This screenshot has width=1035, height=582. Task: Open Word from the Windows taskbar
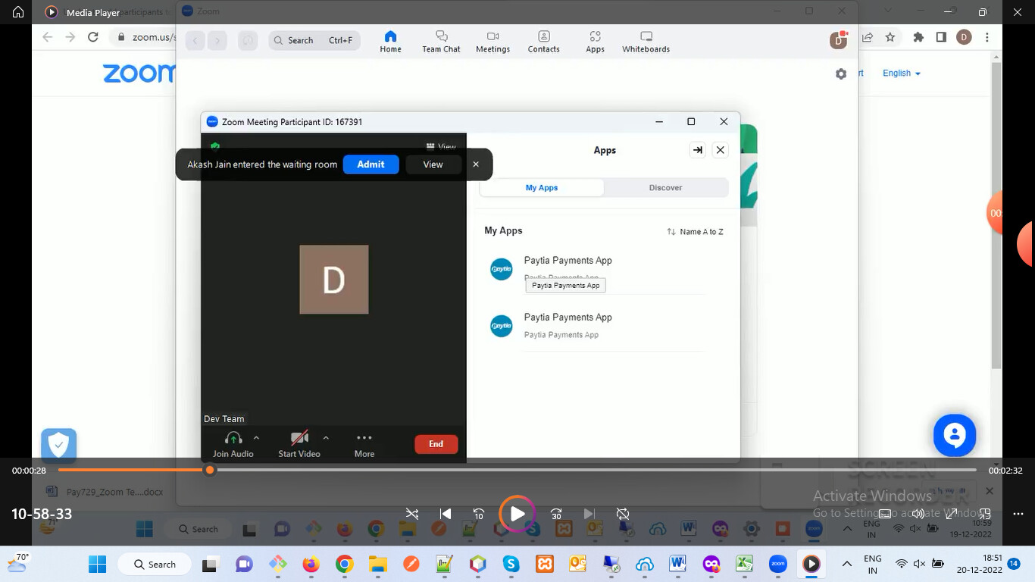point(678,564)
